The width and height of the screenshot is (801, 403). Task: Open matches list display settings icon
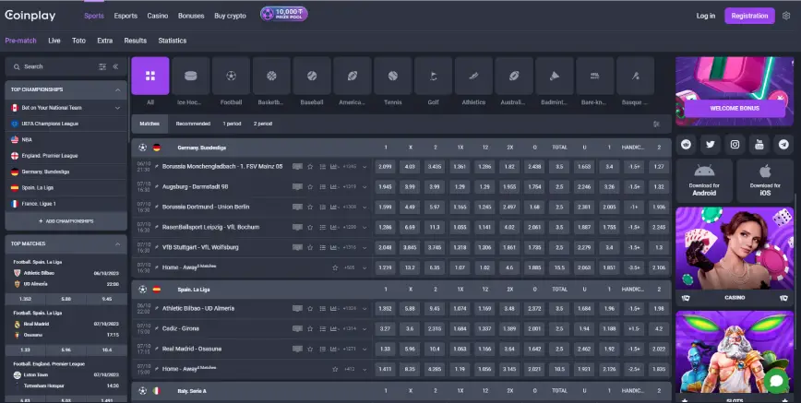pos(656,124)
